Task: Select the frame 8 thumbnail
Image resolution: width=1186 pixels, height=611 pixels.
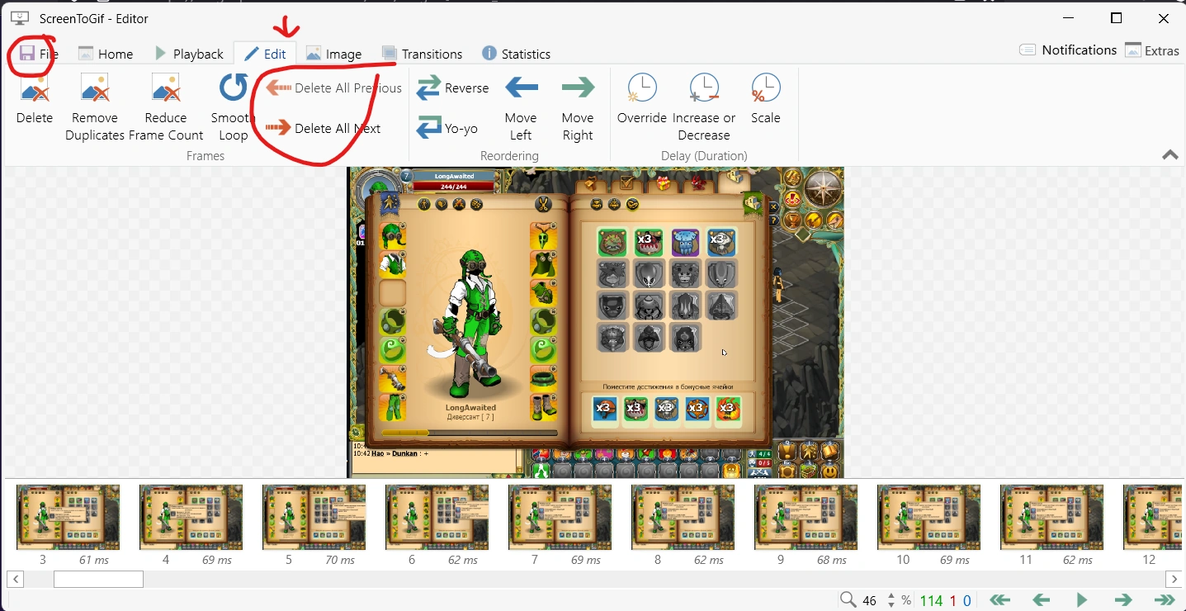Action: point(683,517)
